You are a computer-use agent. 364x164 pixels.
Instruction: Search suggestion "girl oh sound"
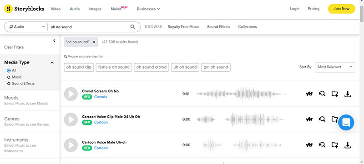216,67
